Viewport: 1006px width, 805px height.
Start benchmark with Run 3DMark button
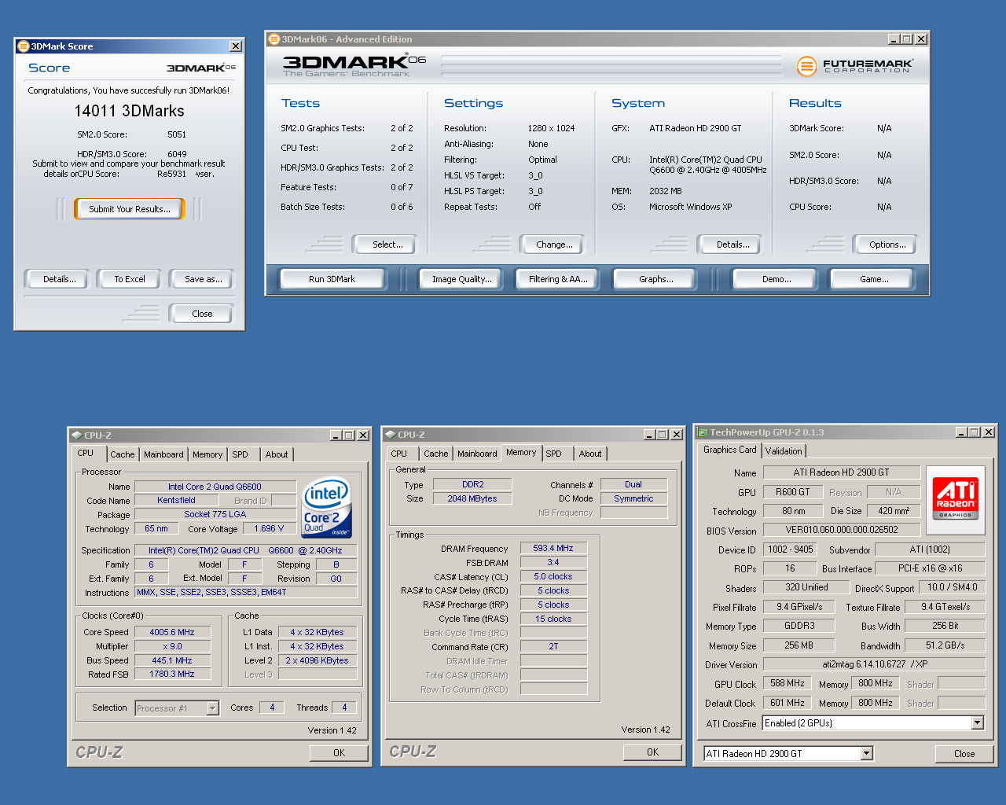click(x=332, y=279)
